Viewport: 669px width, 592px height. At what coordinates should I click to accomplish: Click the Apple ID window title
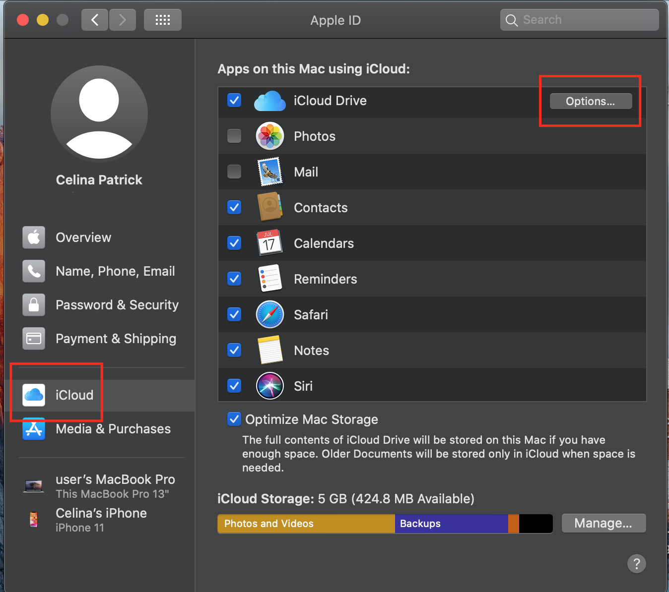(335, 20)
